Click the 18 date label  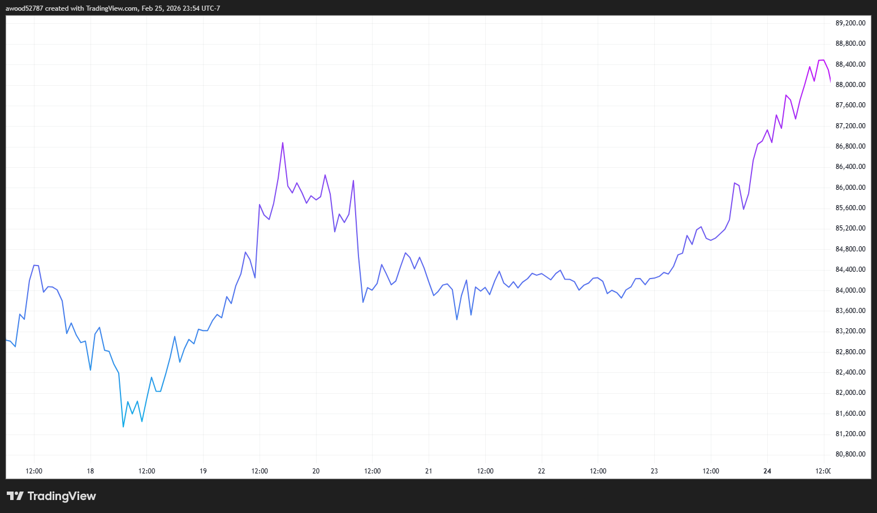coord(90,471)
